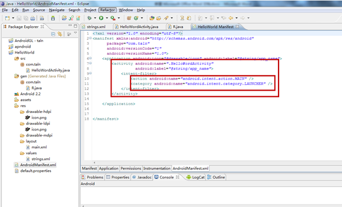This screenshot has height=207, width=342.
Task: Select HelloWordActivity.java in Package Explorer tree
Action: [x=48, y=70]
